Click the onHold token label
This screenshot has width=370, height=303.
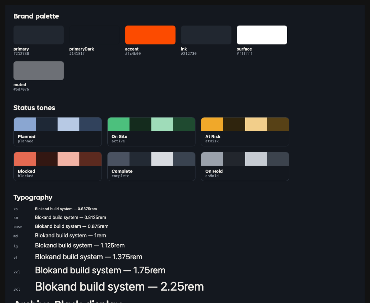pos(212,176)
